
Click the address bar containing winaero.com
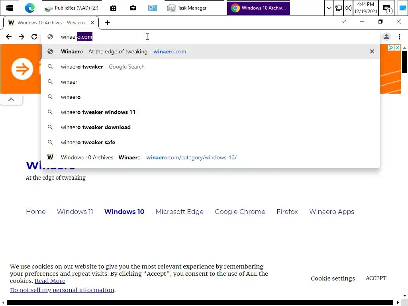point(210,37)
